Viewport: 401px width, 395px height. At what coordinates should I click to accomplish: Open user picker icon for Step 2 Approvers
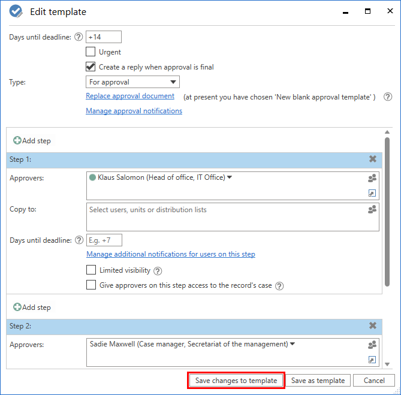click(x=372, y=345)
